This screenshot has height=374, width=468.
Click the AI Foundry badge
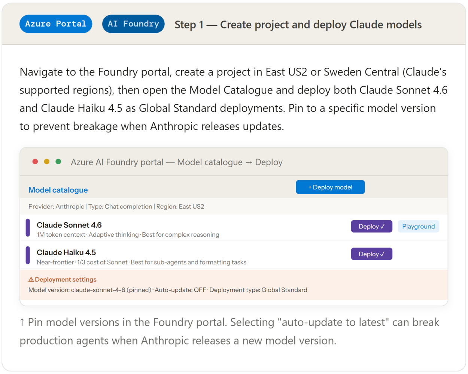coord(133,24)
